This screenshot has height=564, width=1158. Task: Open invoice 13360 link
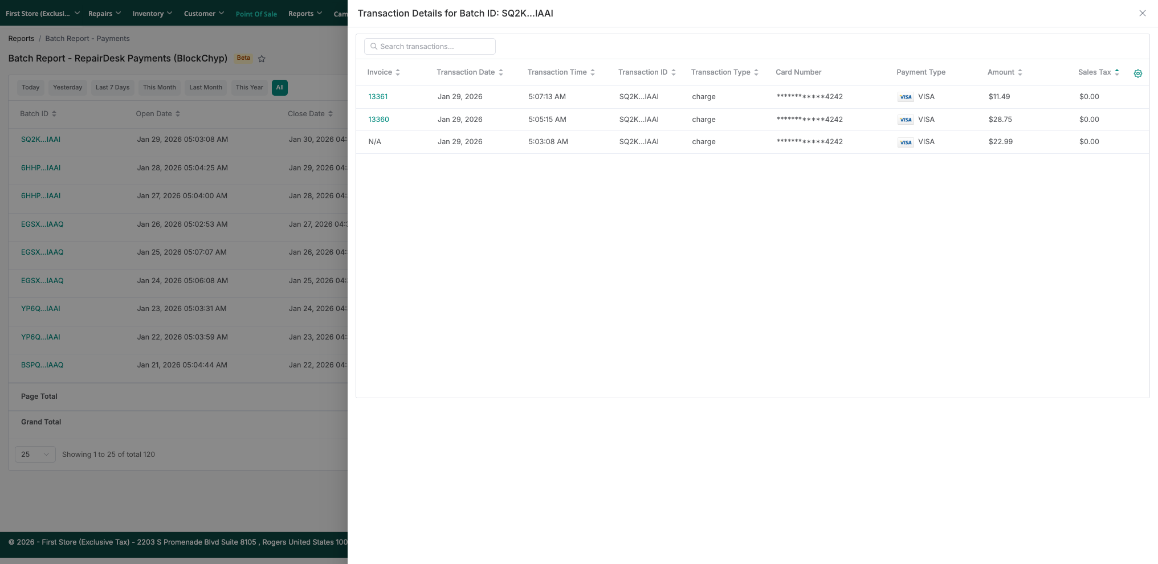tap(378, 120)
